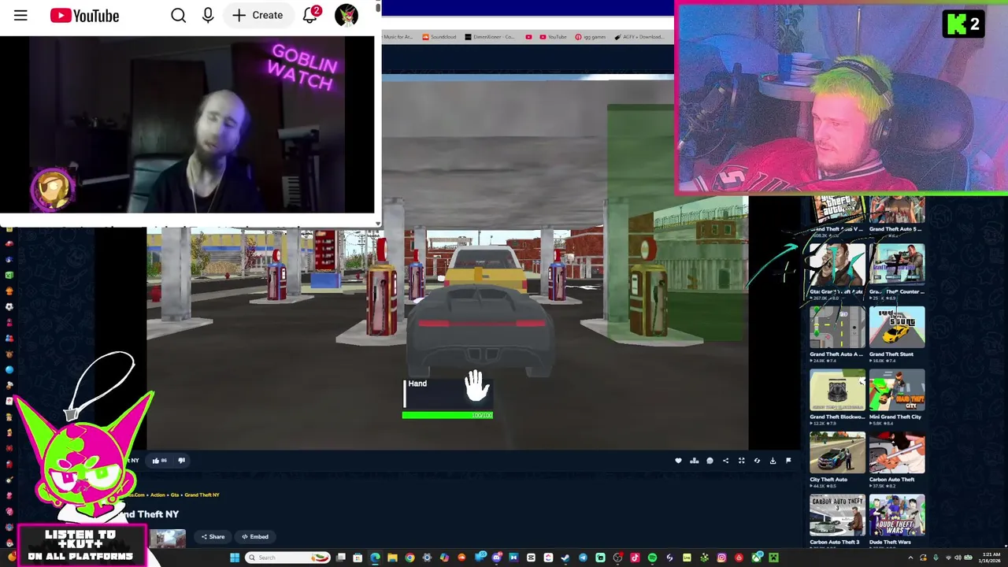Click the Action breadcrumb link
This screenshot has width=1008, height=567.
coord(157,495)
